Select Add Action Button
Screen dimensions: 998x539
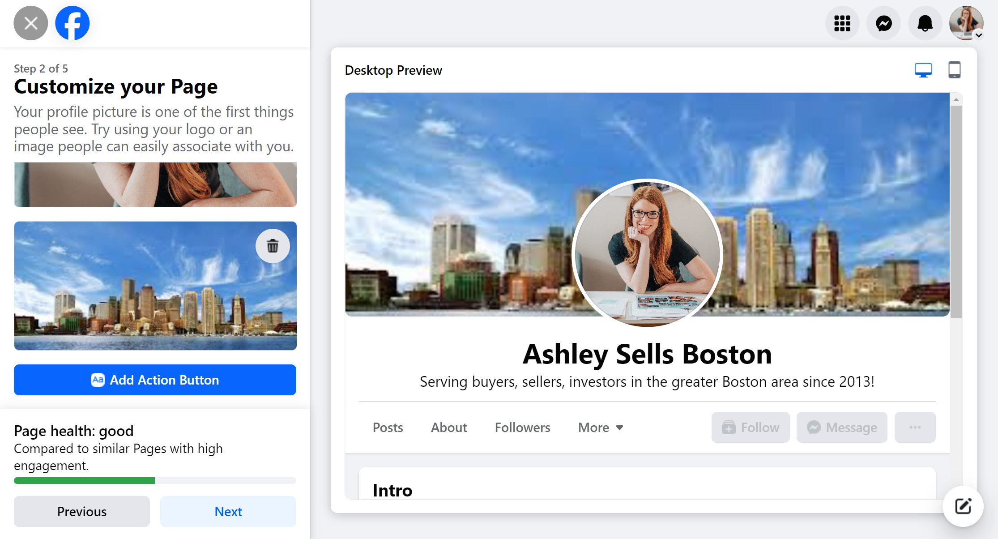coord(155,380)
